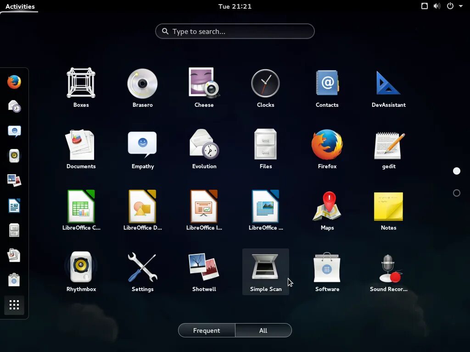Switch to the Frequent tab

coord(207,330)
